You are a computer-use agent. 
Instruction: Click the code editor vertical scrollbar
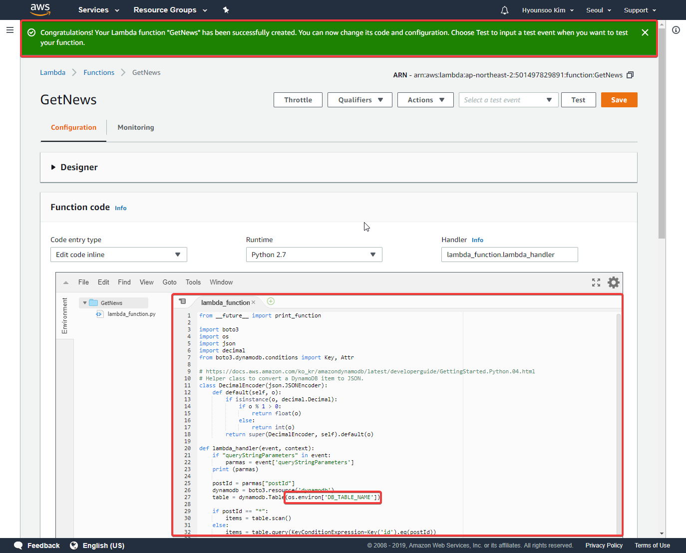point(619,424)
